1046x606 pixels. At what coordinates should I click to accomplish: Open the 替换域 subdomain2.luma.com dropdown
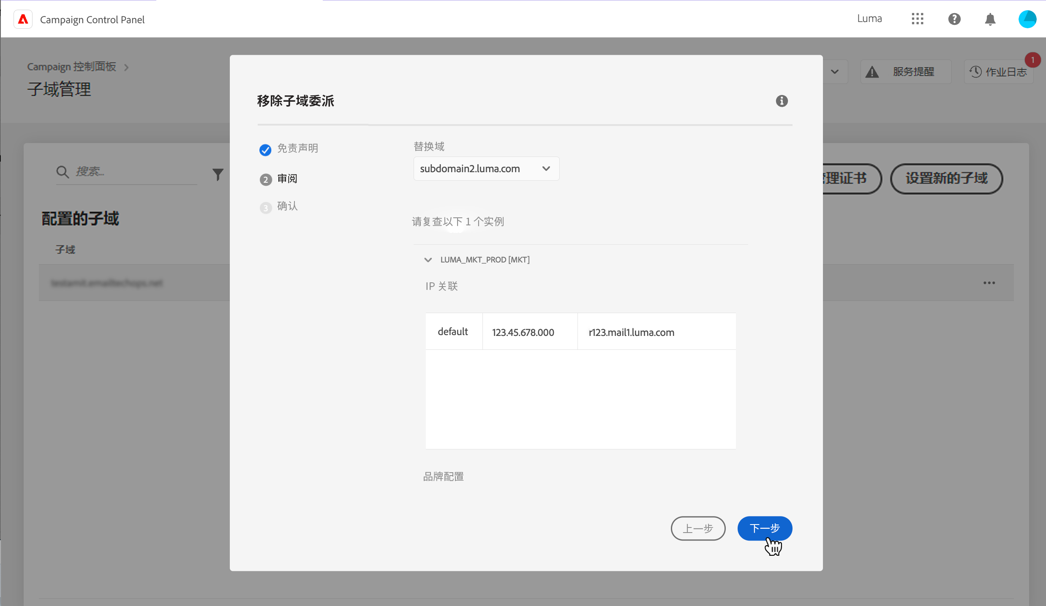click(x=486, y=169)
